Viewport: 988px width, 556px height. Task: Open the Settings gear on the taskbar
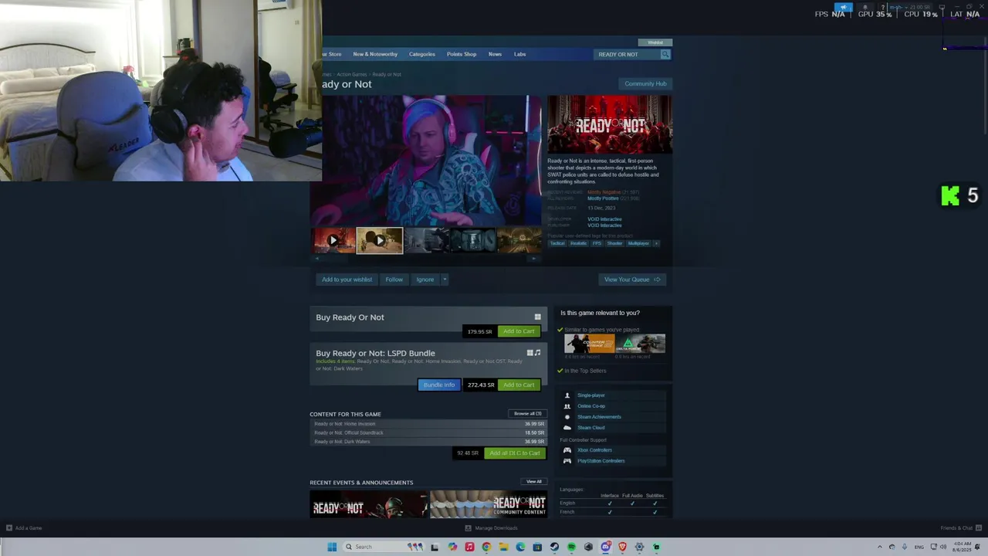(639, 547)
